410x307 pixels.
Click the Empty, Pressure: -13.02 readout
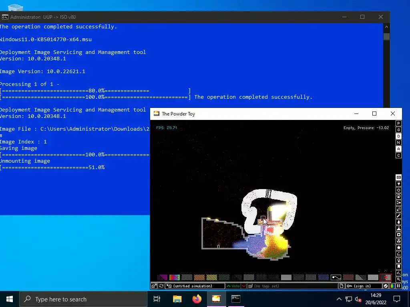pos(366,128)
